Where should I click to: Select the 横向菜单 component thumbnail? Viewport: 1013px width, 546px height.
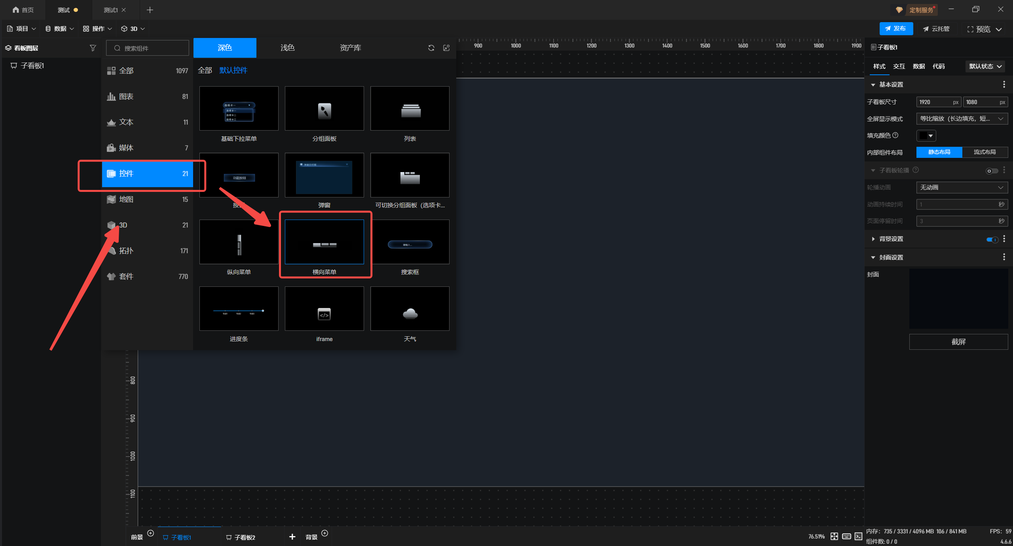(x=324, y=242)
